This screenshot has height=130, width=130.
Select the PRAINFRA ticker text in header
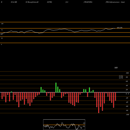click(88, 2)
